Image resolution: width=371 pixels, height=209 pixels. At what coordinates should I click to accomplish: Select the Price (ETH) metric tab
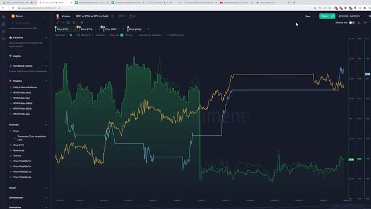click(x=86, y=29)
